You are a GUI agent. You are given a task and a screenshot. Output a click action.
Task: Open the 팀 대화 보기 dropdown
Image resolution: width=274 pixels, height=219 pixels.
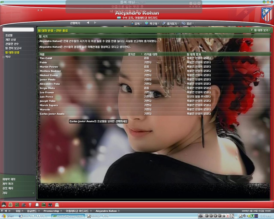(x=260, y=30)
